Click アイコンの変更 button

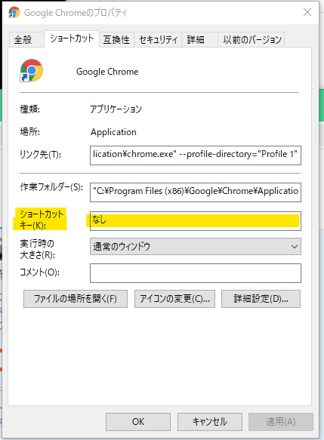point(174,299)
